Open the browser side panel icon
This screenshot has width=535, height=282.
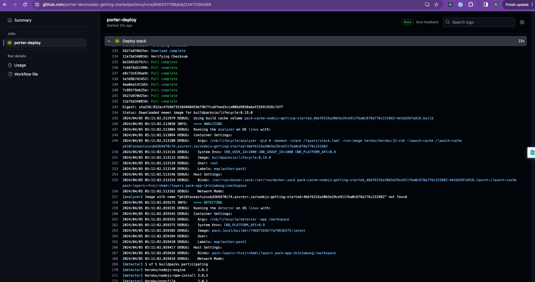coord(486,4)
